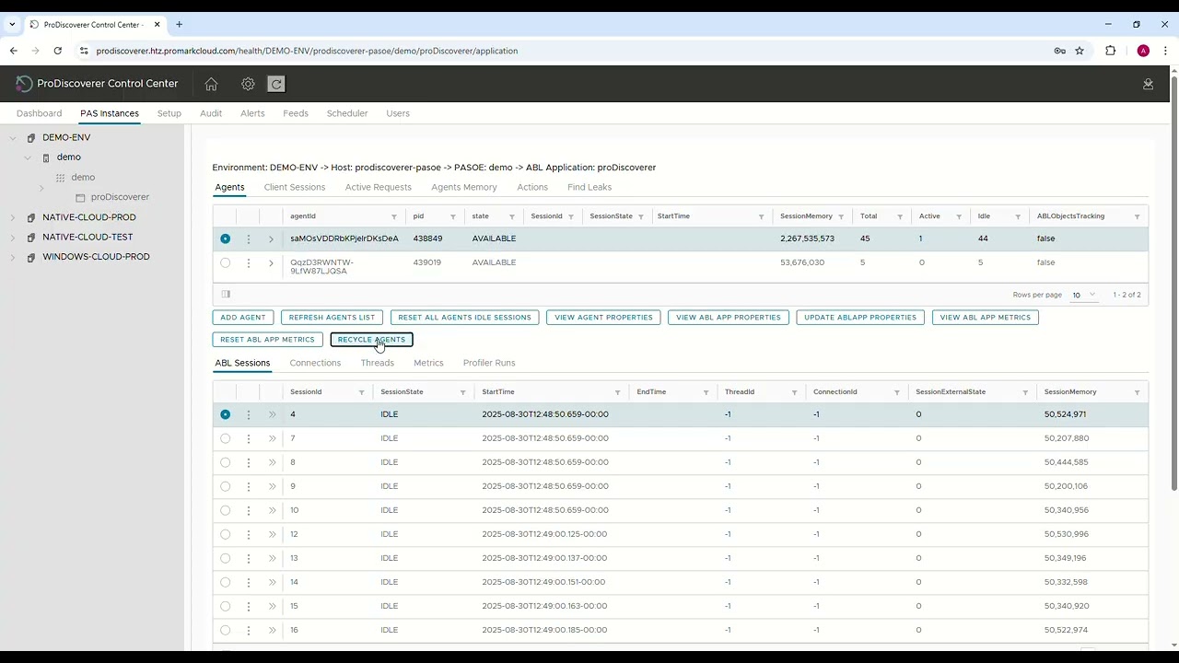Open the browser tab search dropdown
This screenshot has height=663, width=1179.
coord(12,24)
